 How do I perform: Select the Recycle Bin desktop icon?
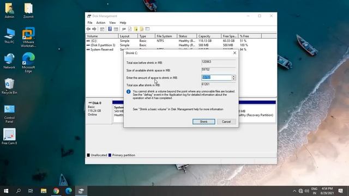pyautogui.click(x=9, y=87)
